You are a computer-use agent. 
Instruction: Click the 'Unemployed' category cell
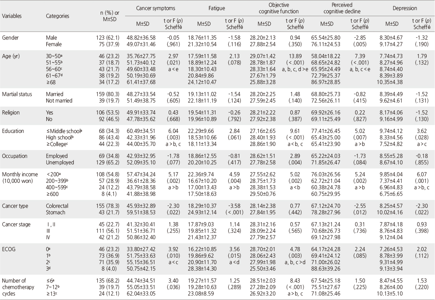point(60,162)
